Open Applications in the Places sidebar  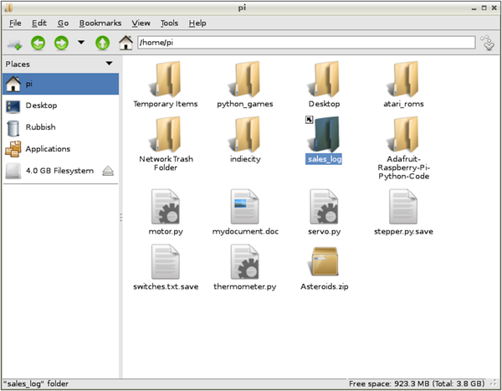coord(48,149)
